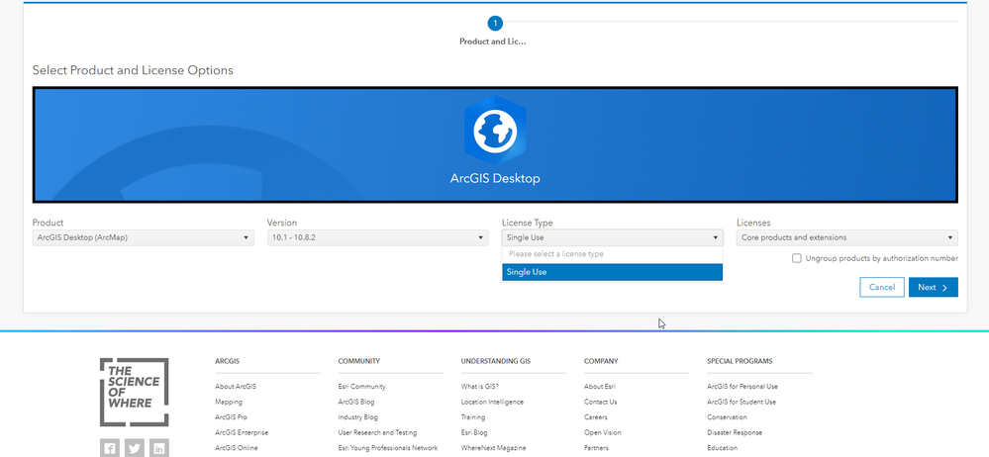Open Education footer link

coord(722,448)
